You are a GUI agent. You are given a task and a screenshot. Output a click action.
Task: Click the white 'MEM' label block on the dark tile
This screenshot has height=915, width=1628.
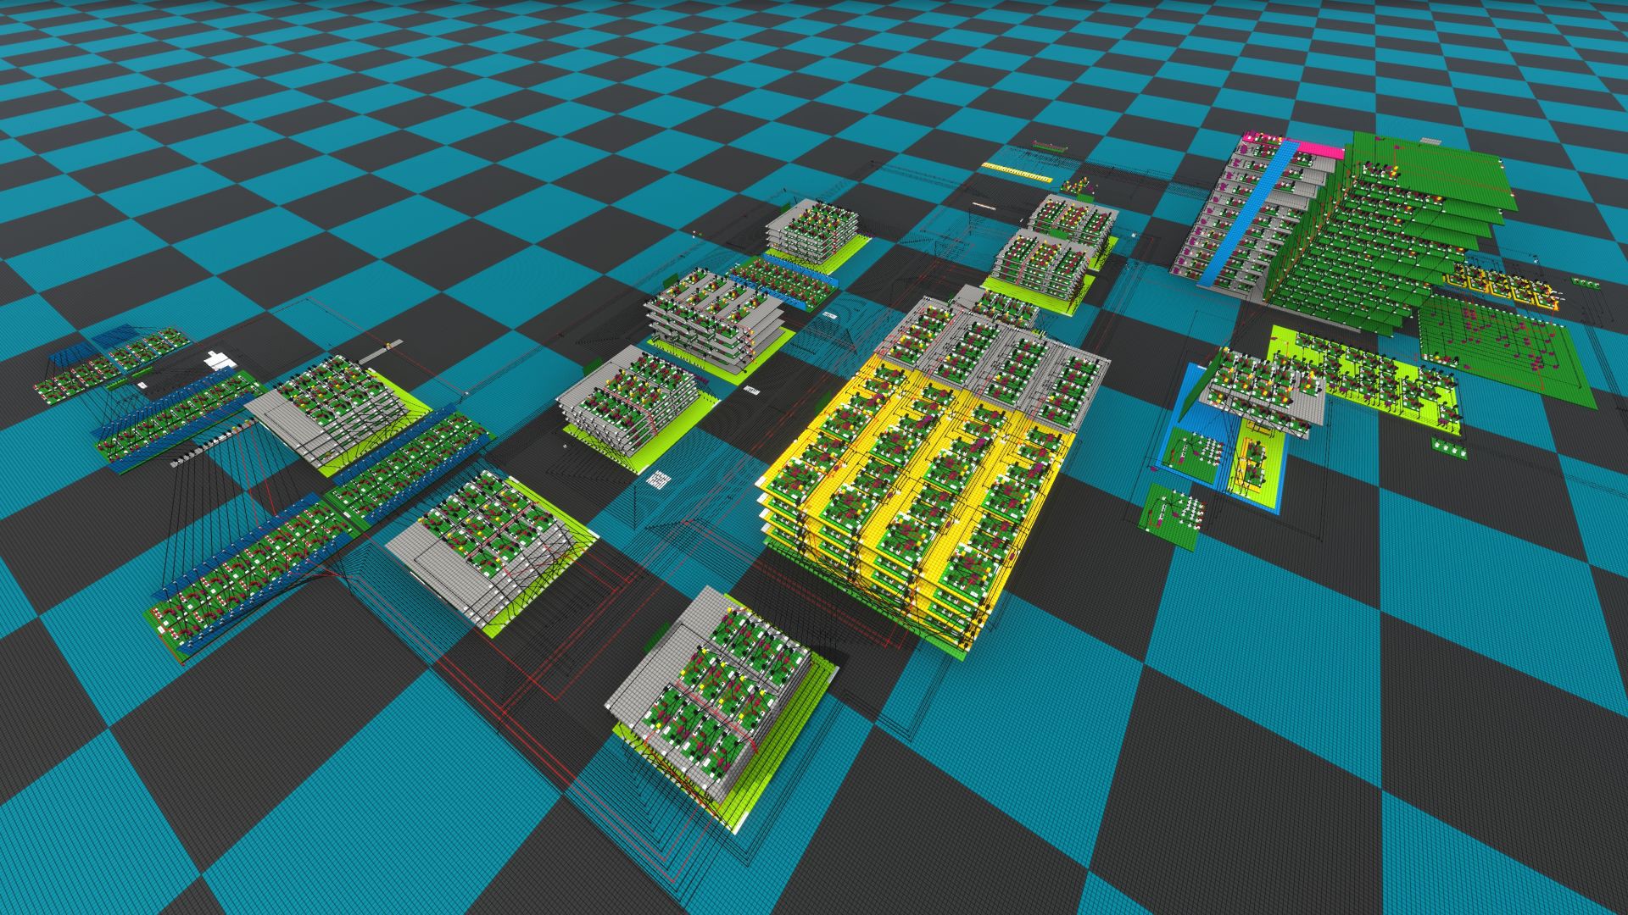752,389
